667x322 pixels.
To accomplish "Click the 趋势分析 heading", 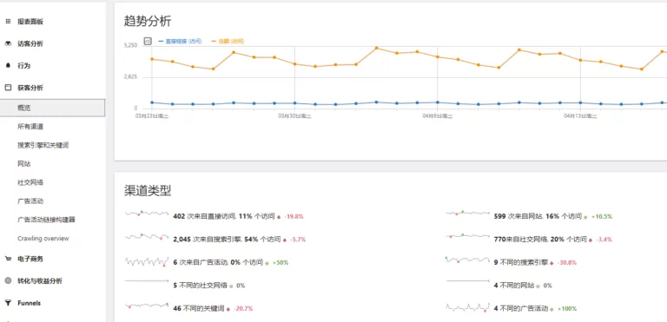I will (x=148, y=21).
